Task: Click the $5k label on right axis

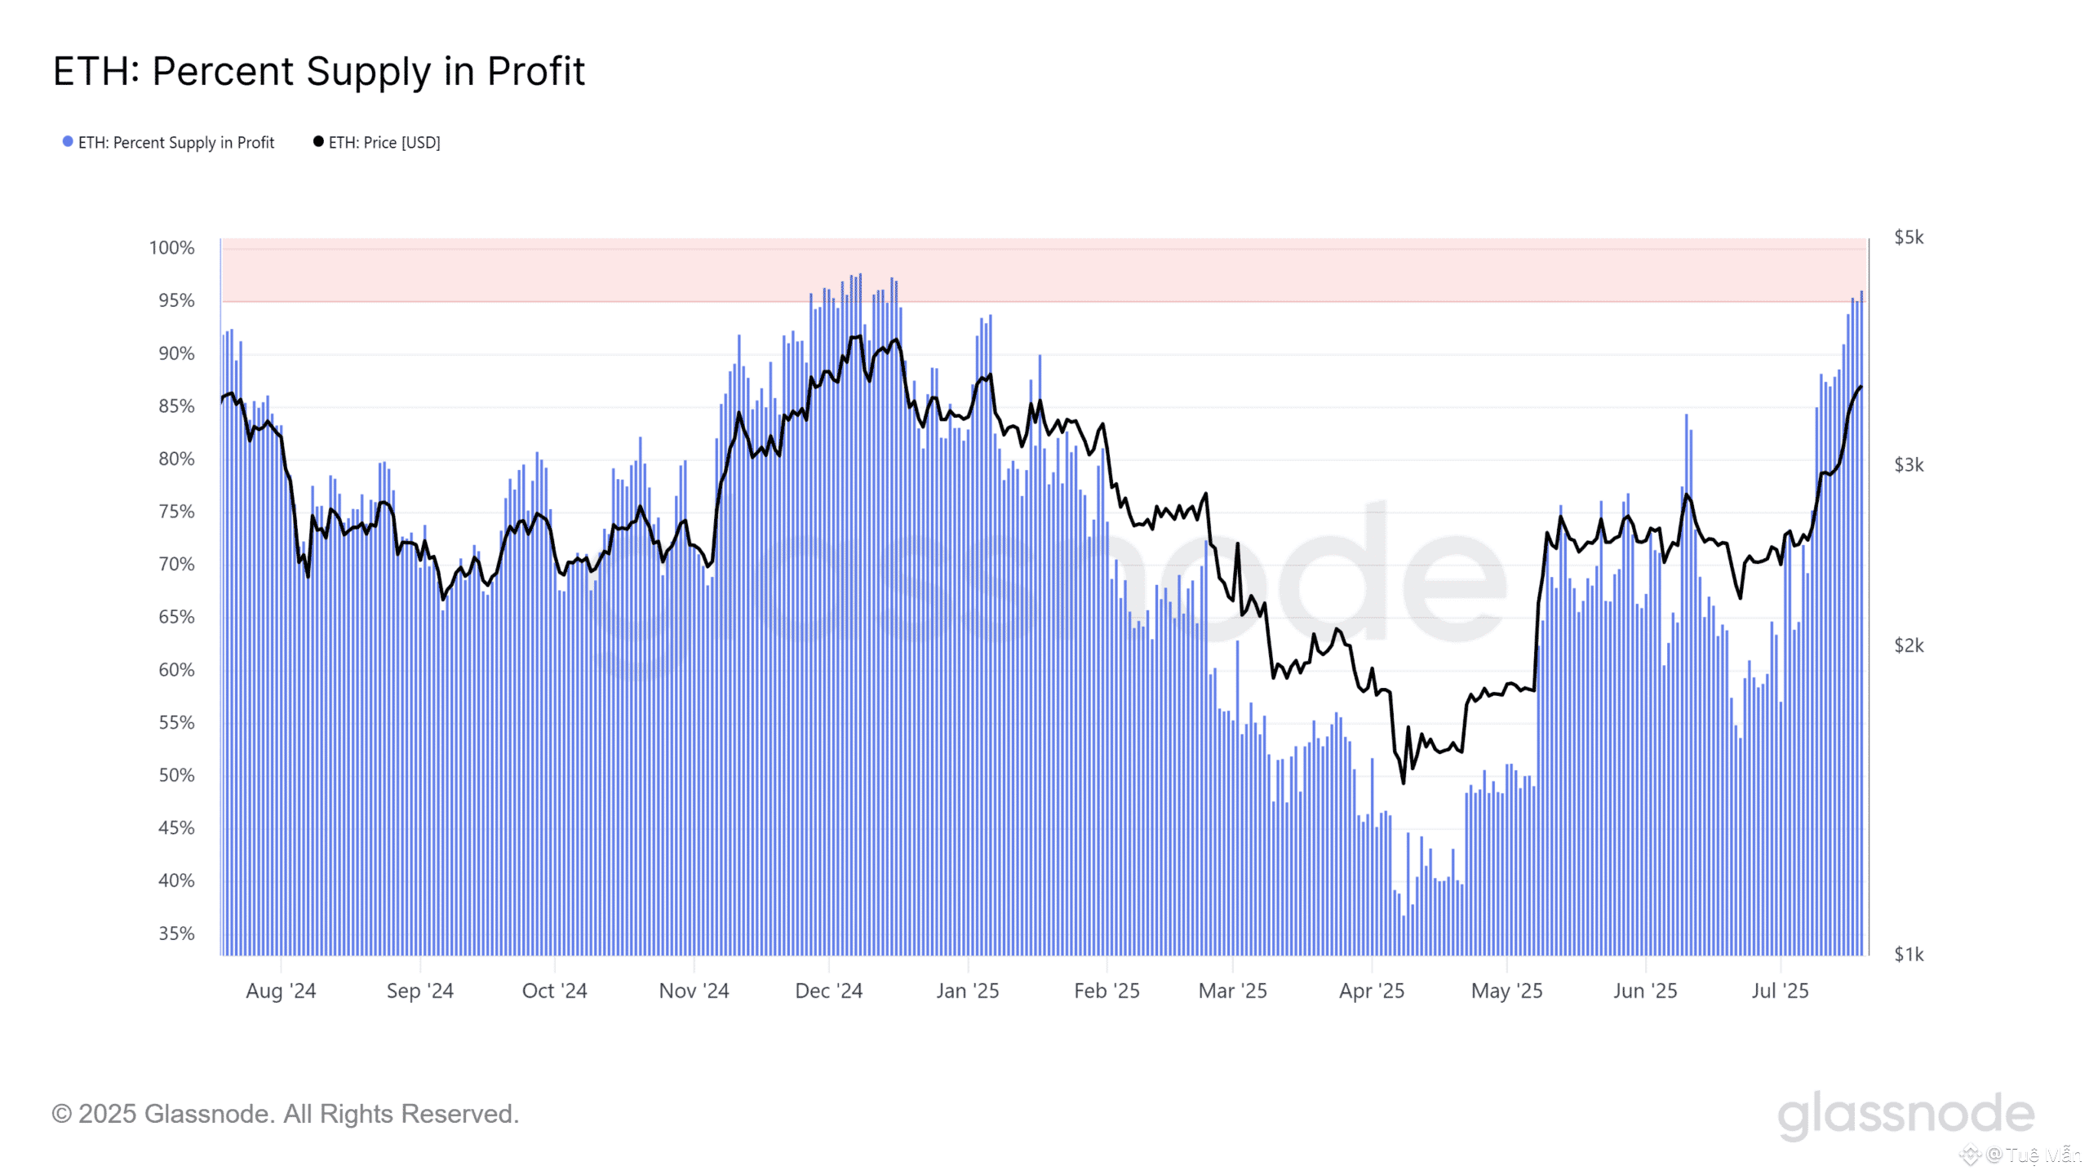Action: click(x=1909, y=237)
